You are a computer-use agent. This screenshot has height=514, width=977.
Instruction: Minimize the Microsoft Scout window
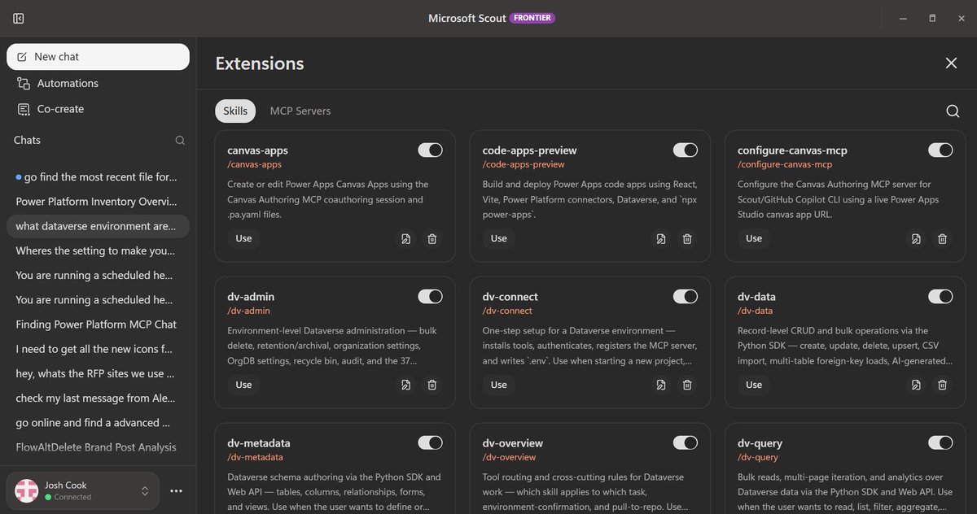coord(903,18)
